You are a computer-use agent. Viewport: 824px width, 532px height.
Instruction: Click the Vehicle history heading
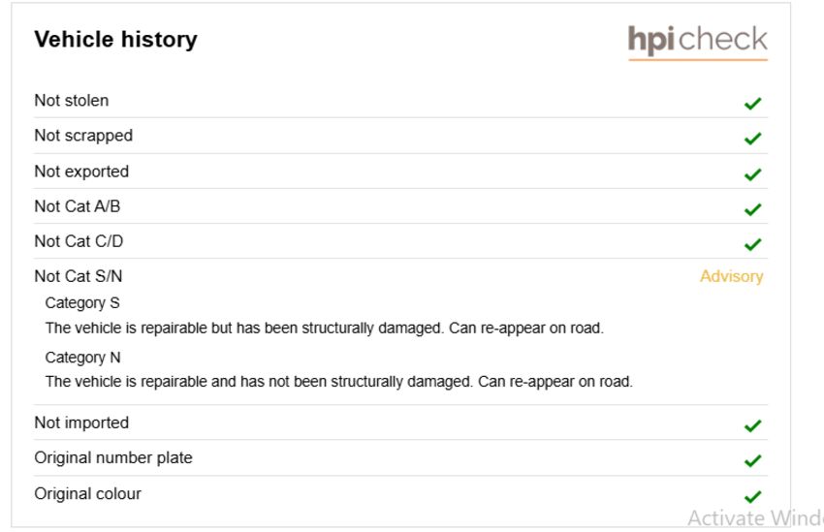point(115,40)
